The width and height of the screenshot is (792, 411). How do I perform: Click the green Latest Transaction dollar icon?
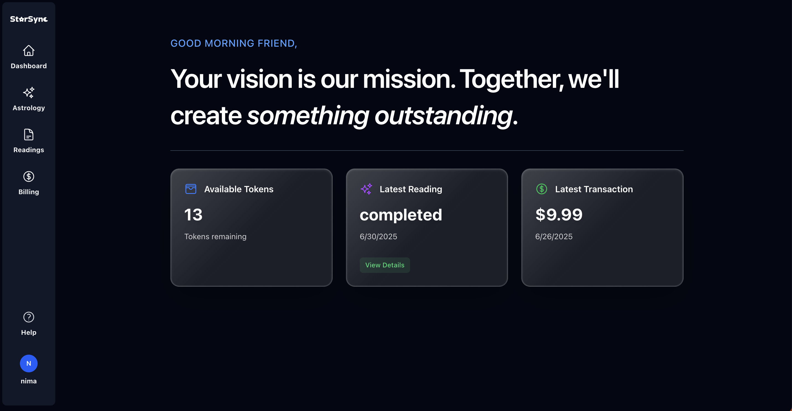541,189
